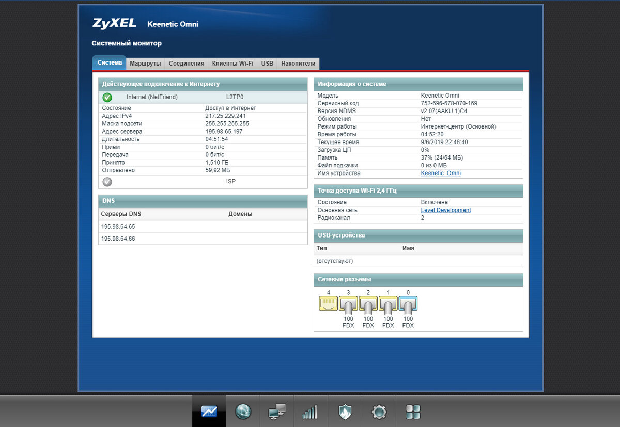Click the Серверы DNS column header
The image size is (620, 427).
[121, 214]
